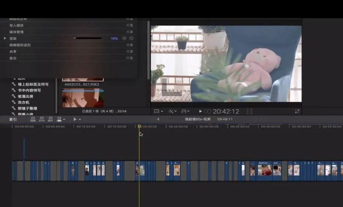Open the retiming speed options menu
The height and width of the screenshot is (207, 343).
(185, 112)
